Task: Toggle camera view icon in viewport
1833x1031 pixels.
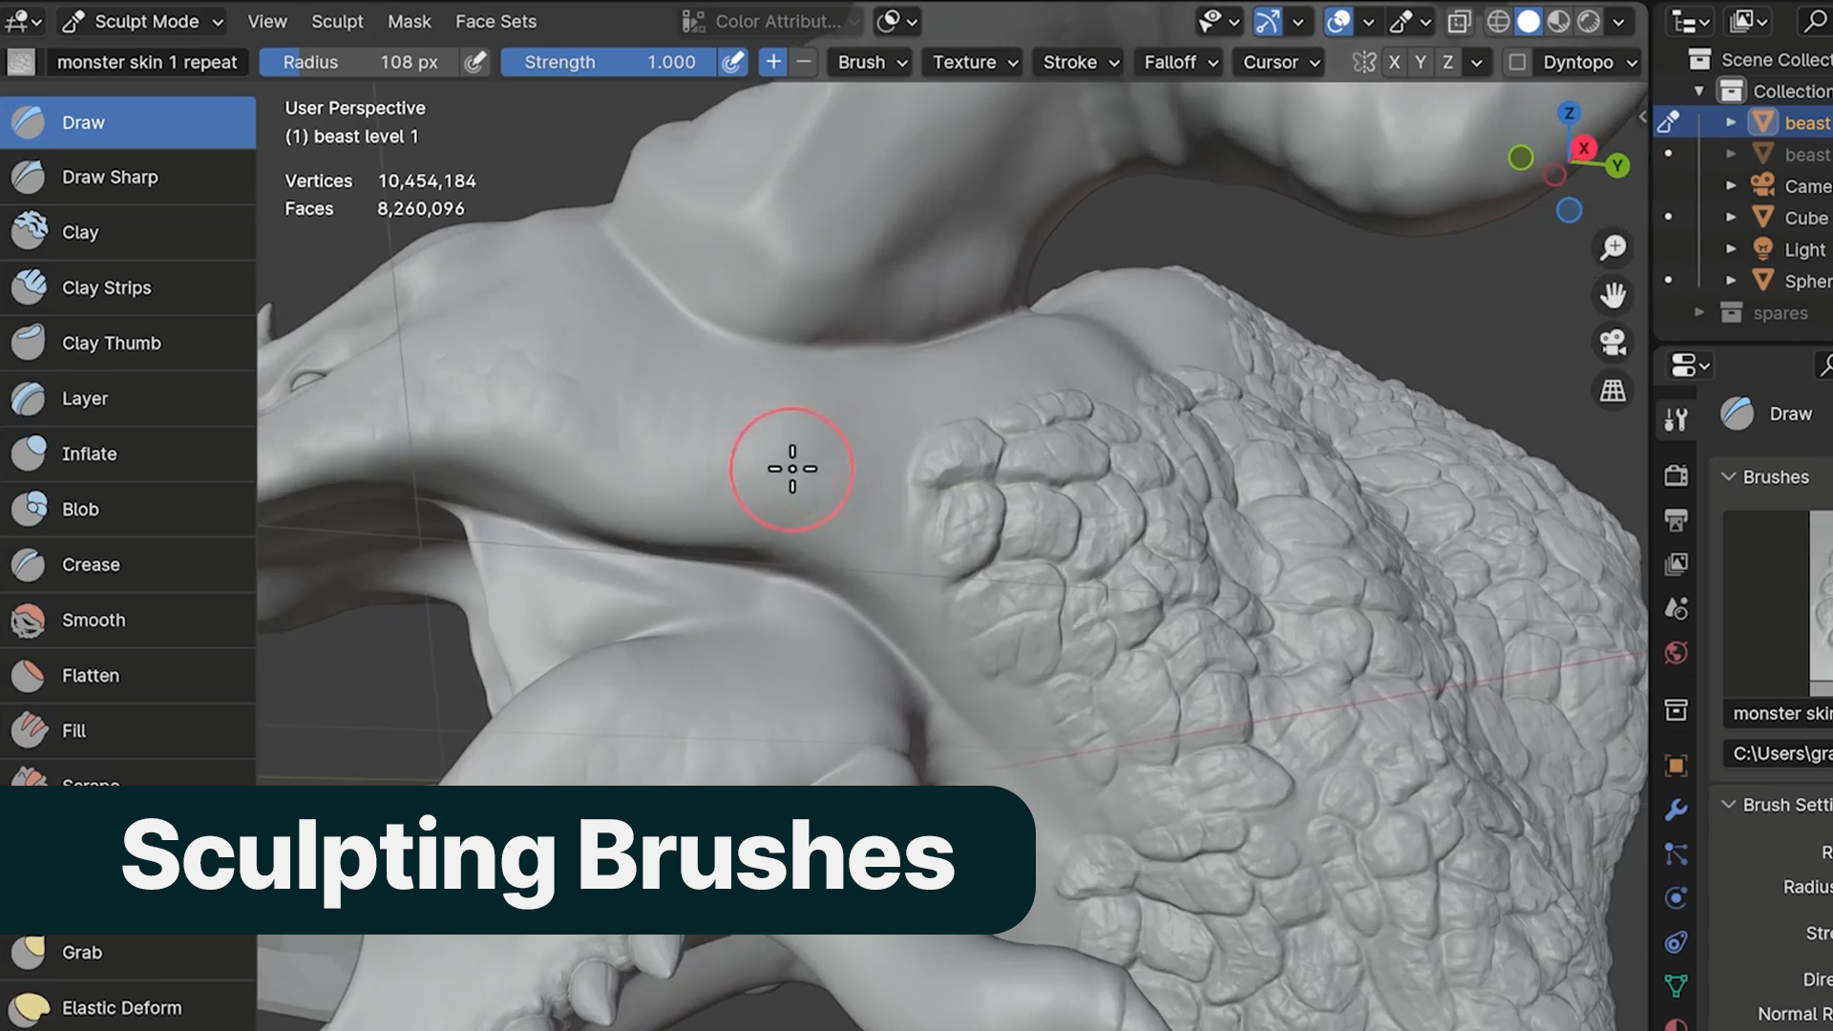Action: point(1613,343)
